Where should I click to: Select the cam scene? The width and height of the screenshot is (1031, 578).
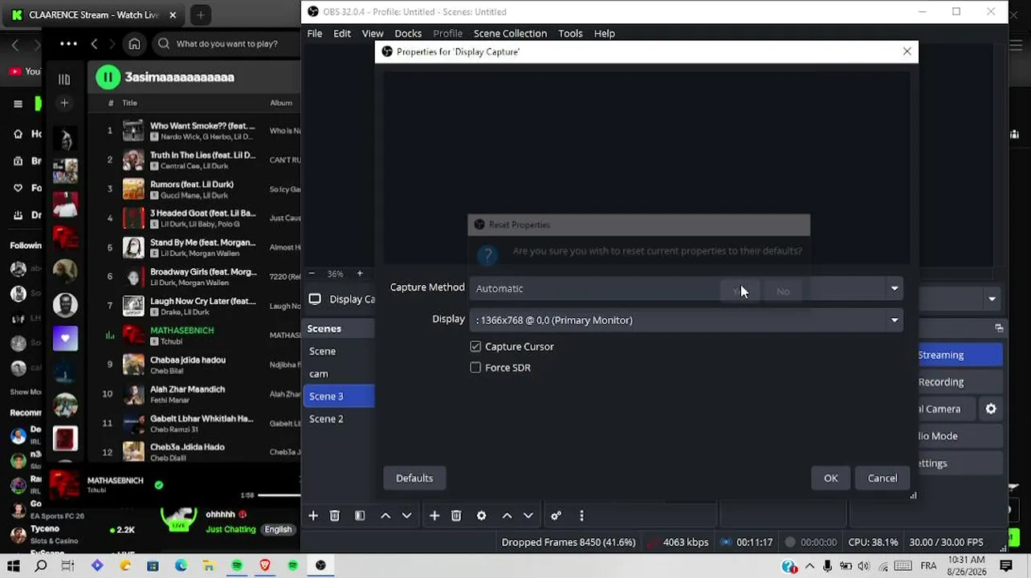coord(339,374)
